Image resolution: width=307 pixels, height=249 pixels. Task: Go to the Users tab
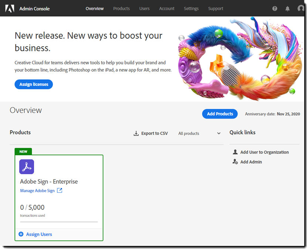click(x=144, y=9)
